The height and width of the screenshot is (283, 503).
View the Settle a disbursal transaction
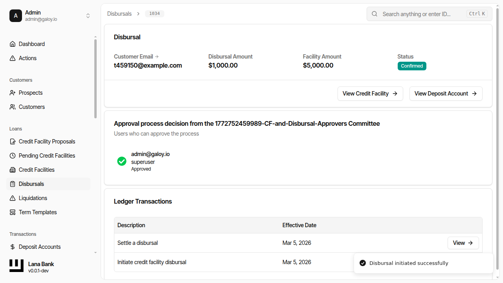tap(463, 243)
